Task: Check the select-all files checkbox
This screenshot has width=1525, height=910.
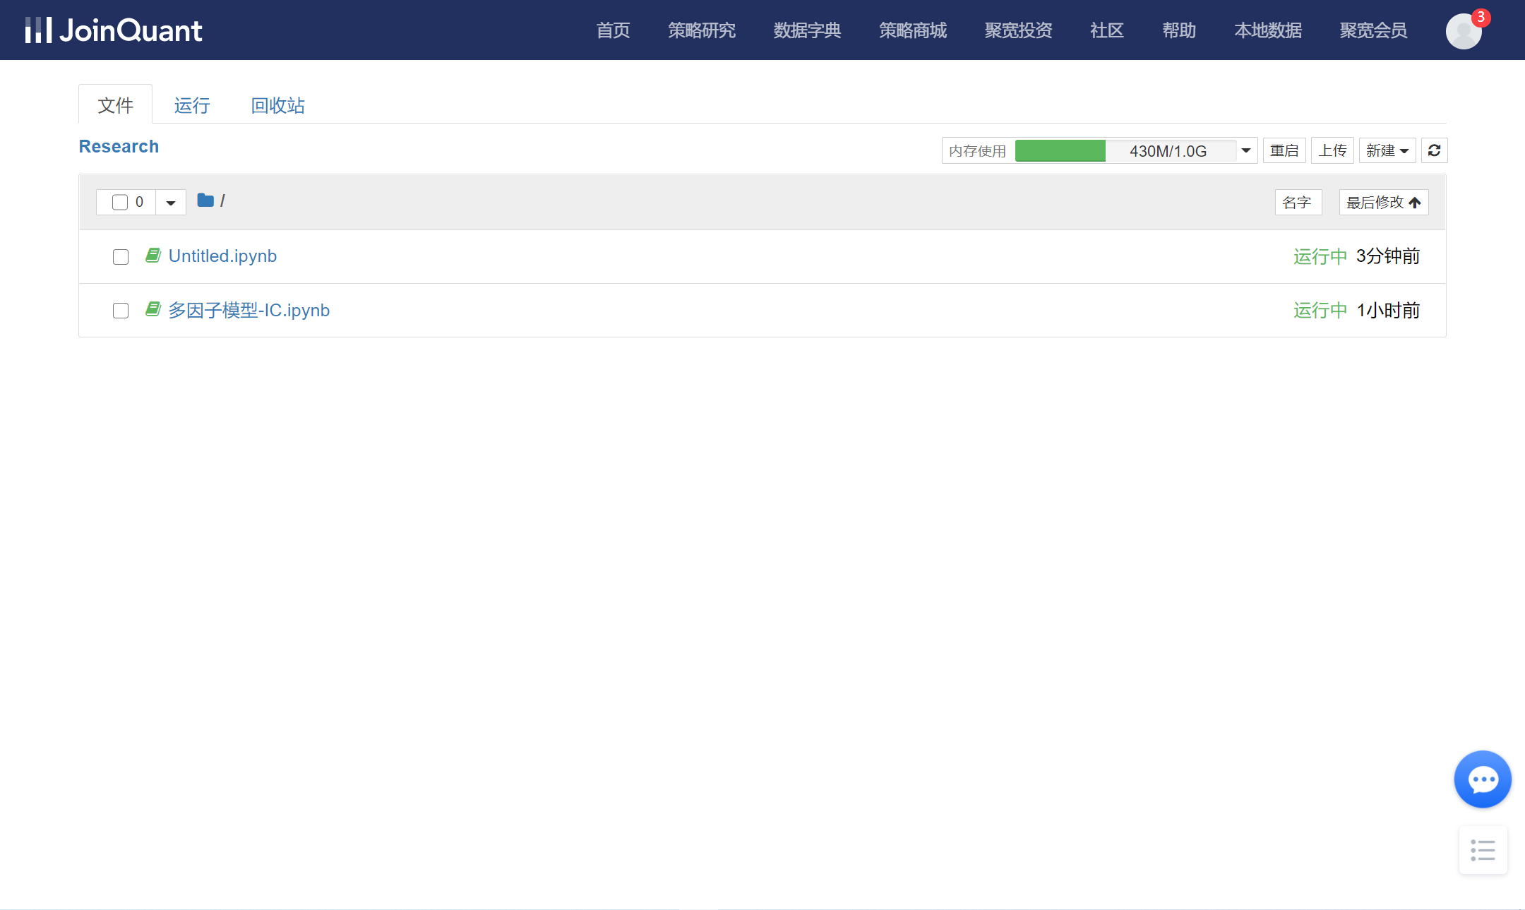Action: click(x=120, y=202)
